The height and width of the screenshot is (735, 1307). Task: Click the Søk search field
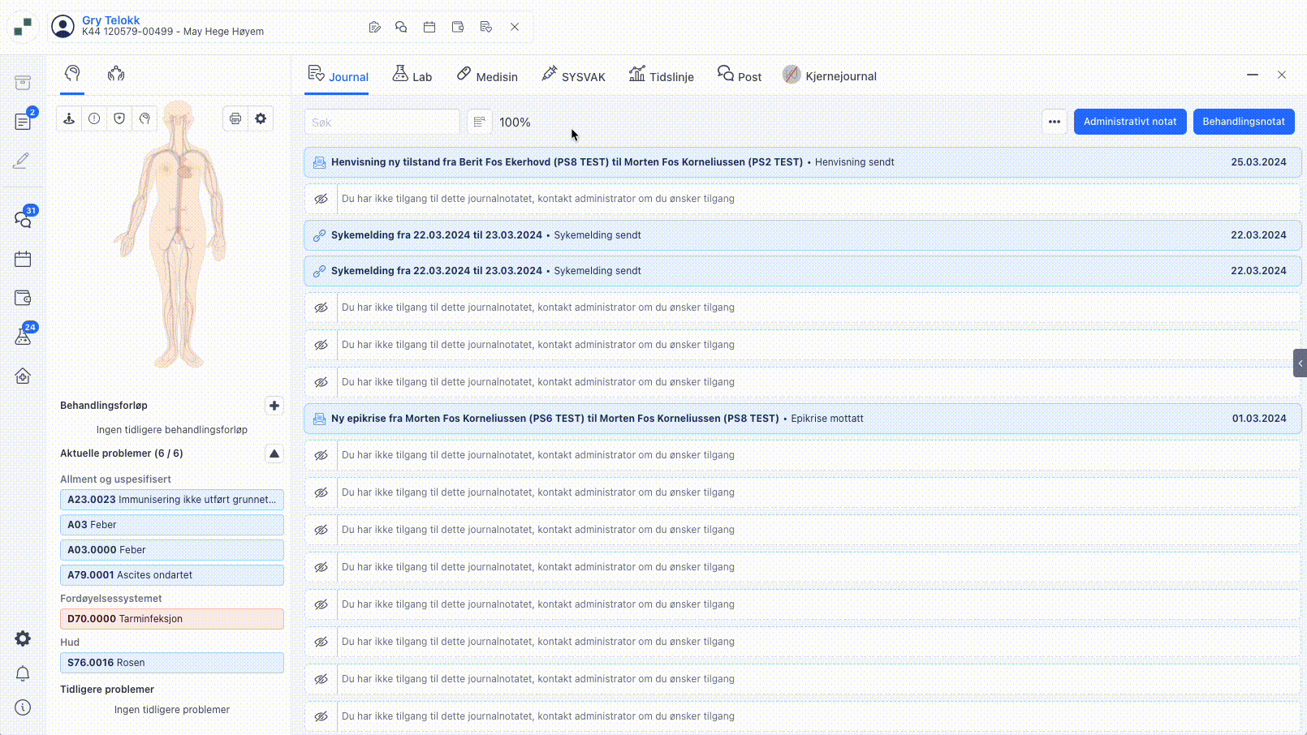[x=382, y=122]
